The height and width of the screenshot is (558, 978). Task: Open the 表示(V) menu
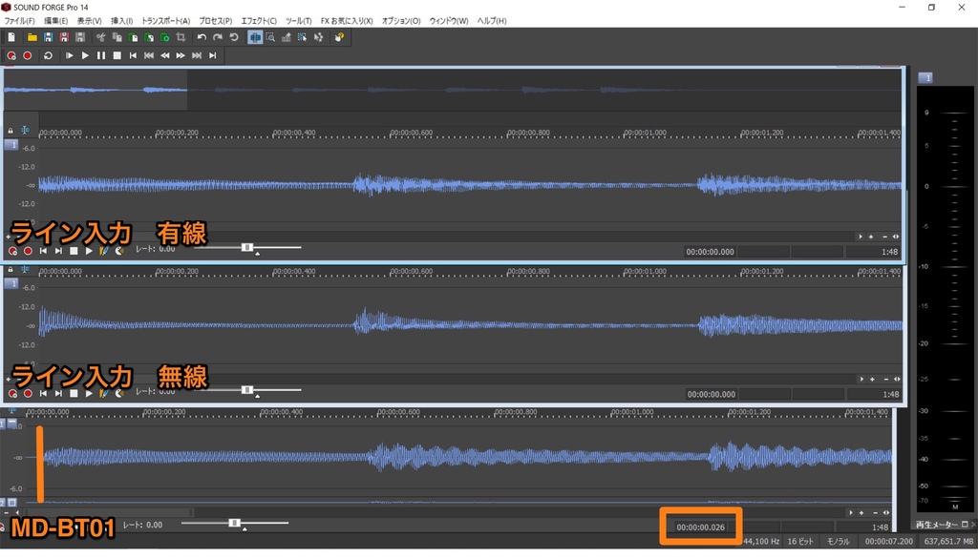[89, 21]
